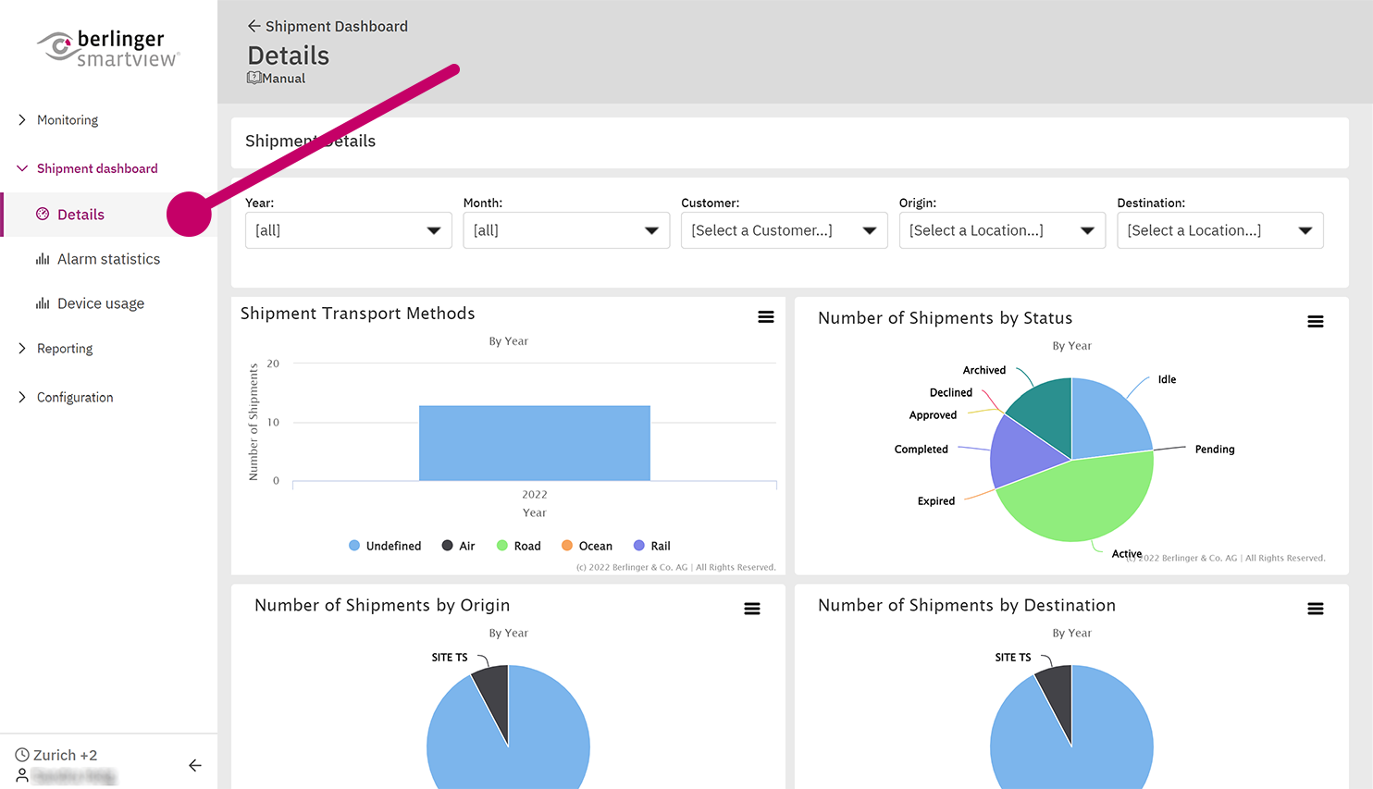Collapse sidebar with the bottom arrow icon
The width and height of the screenshot is (1373, 789).
click(x=195, y=765)
